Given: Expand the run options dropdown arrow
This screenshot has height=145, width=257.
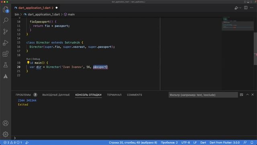Looking at the screenshot, I should [x=240, y=8].
